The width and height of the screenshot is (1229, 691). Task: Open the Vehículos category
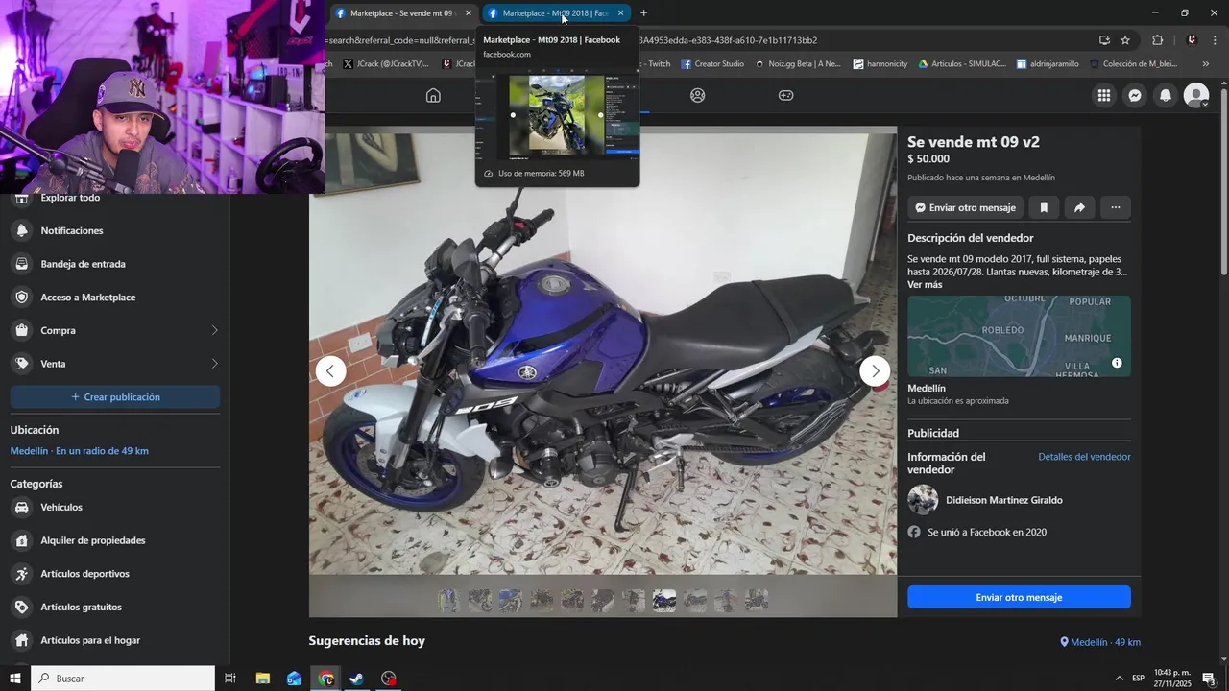[115, 507]
